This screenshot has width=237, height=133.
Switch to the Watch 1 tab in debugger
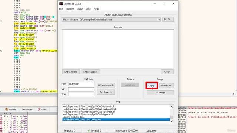(x=11, y=109)
